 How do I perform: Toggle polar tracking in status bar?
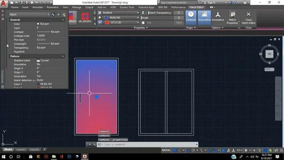pyautogui.click(x=193, y=150)
